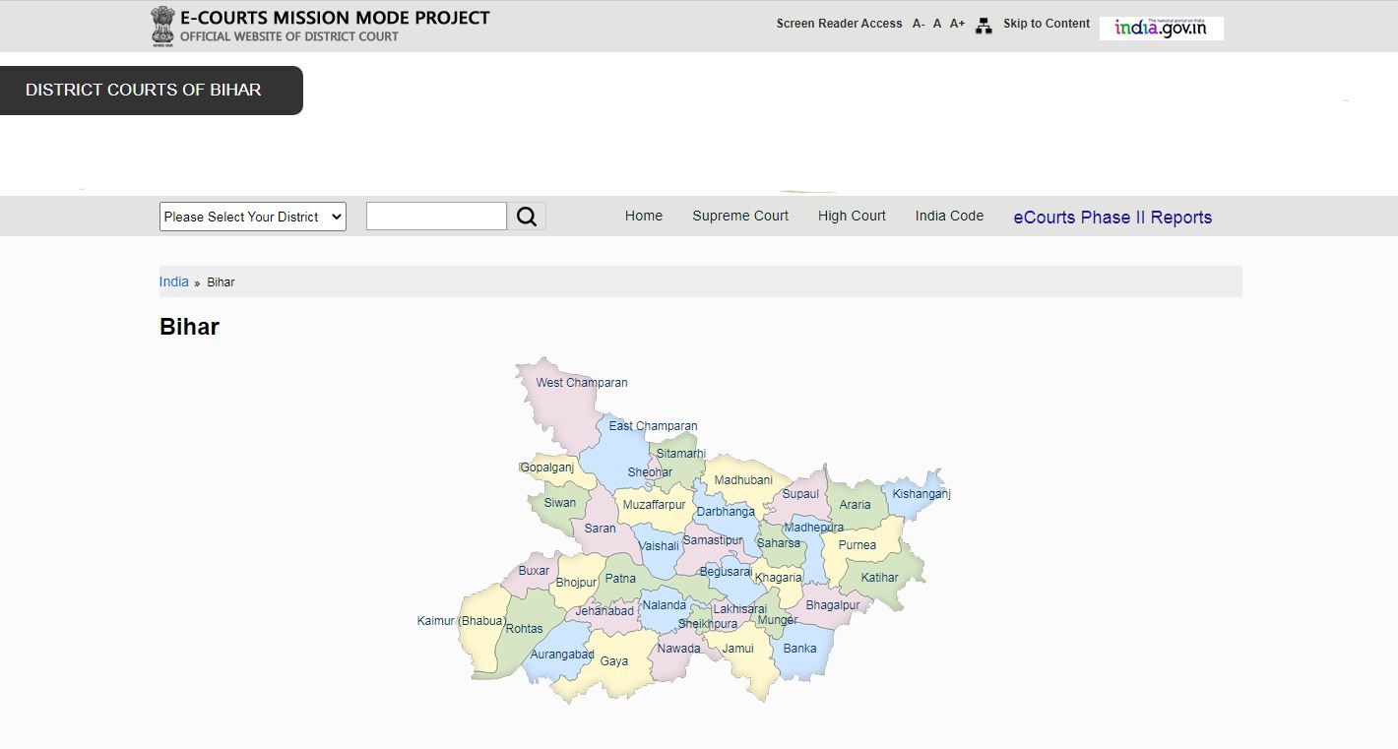Pick Jamui district on the map
This screenshot has width=1398, height=749.
coord(738,649)
